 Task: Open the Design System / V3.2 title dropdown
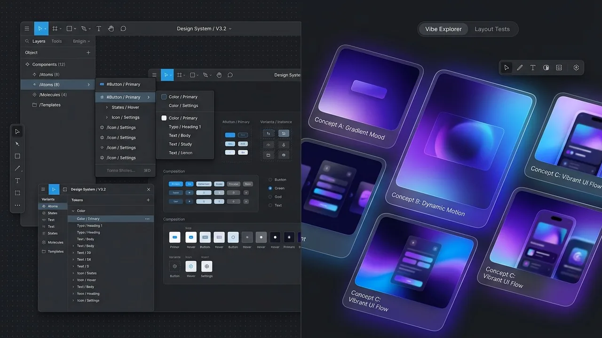pyautogui.click(x=204, y=29)
